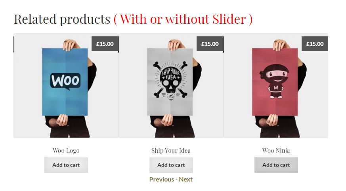Go to Next slide of related products

(186, 180)
